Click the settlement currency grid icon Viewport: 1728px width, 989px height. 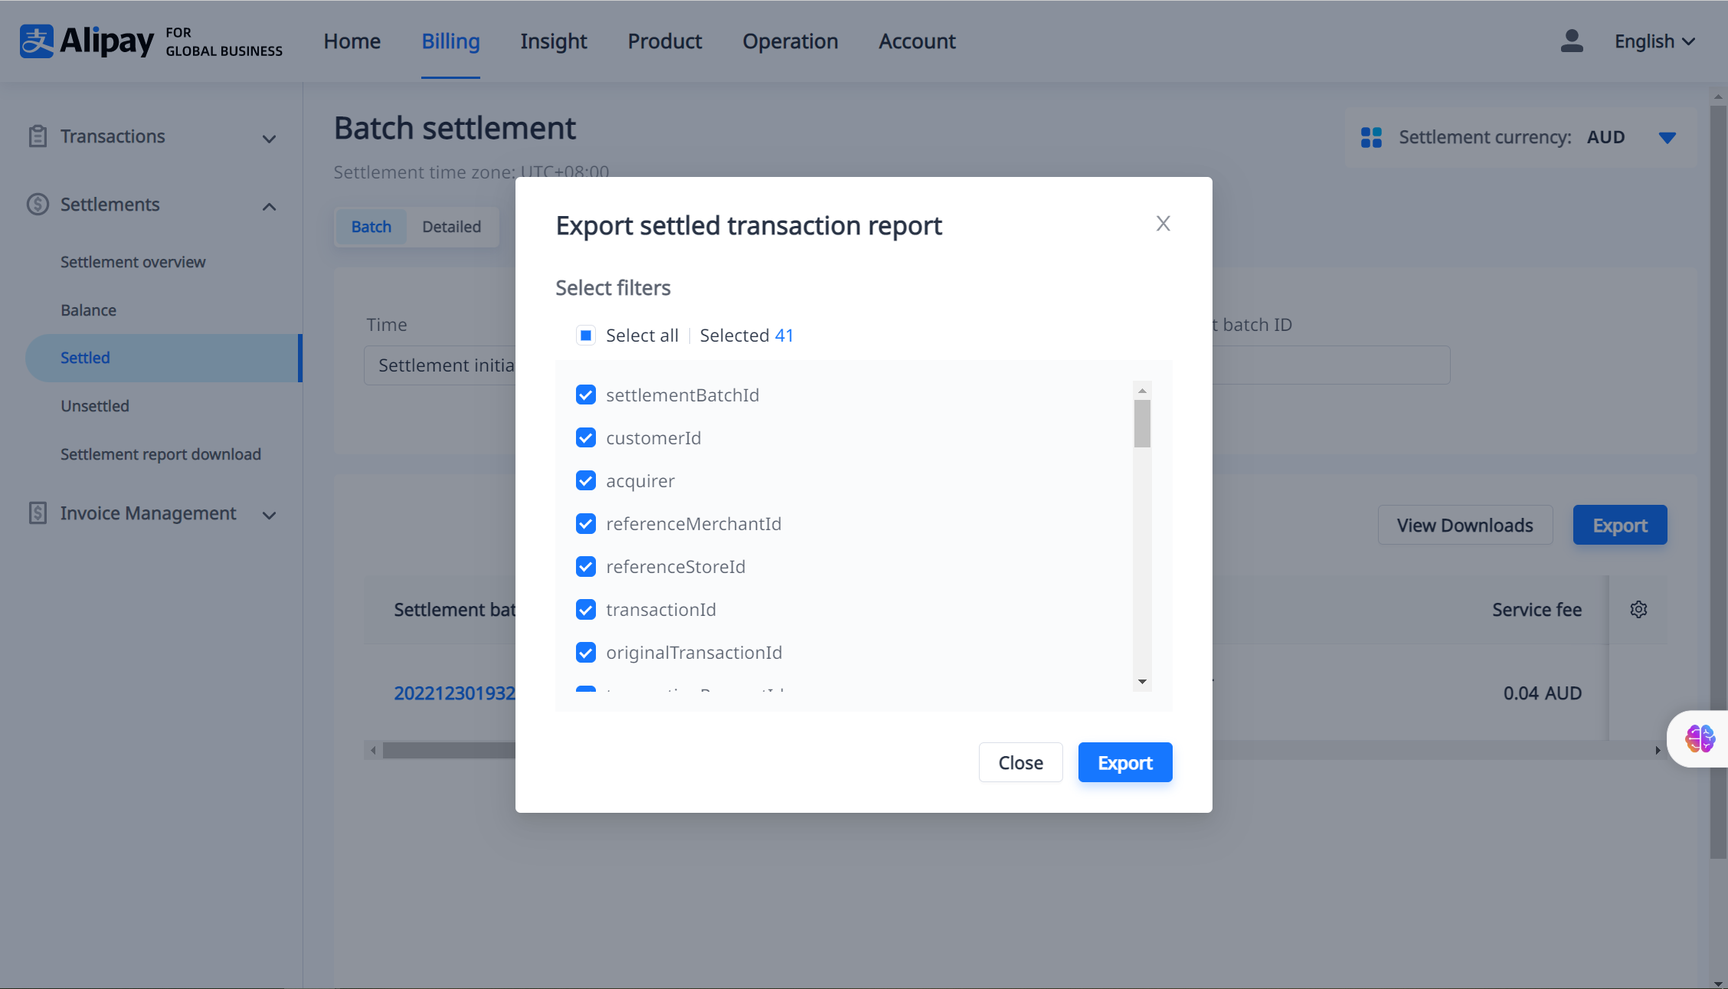1371,138
